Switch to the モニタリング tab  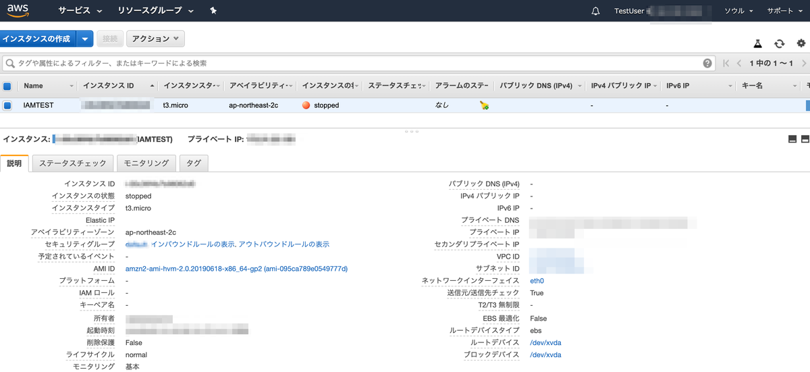[x=146, y=163]
